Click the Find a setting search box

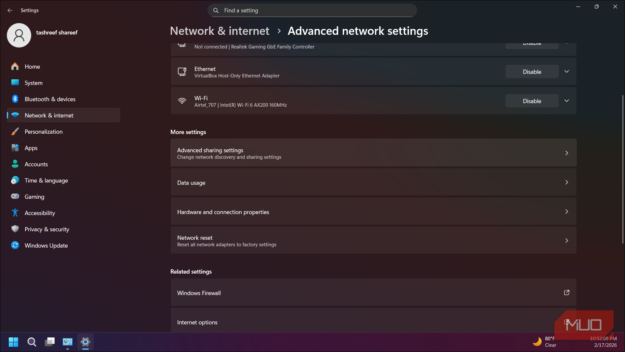pos(312,10)
